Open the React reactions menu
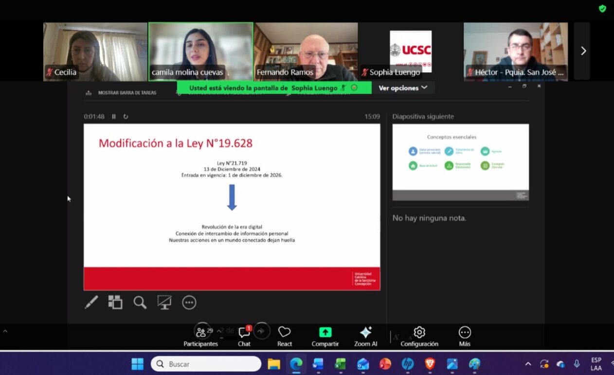The height and width of the screenshot is (375, 614). tap(285, 336)
